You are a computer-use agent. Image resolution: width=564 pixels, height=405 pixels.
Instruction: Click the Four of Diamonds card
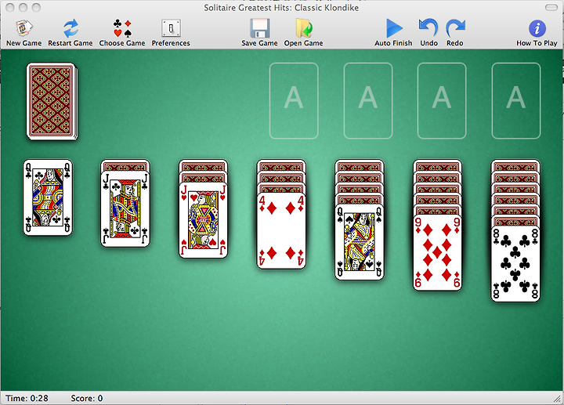tap(281, 231)
